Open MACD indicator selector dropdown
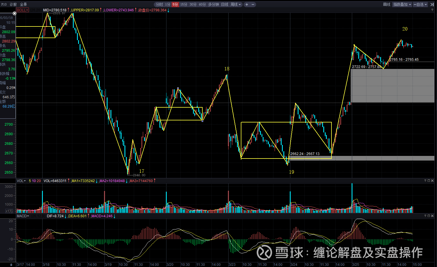 pyautogui.click(x=23, y=216)
